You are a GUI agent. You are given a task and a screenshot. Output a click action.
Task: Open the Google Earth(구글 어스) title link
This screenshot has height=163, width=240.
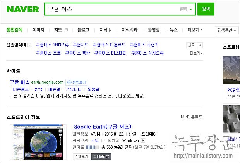(102, 127)
